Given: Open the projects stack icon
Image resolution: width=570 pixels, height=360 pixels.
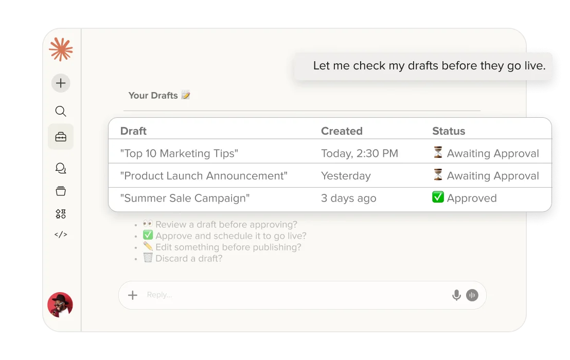Looking at the screenshot, I should 61,191.
